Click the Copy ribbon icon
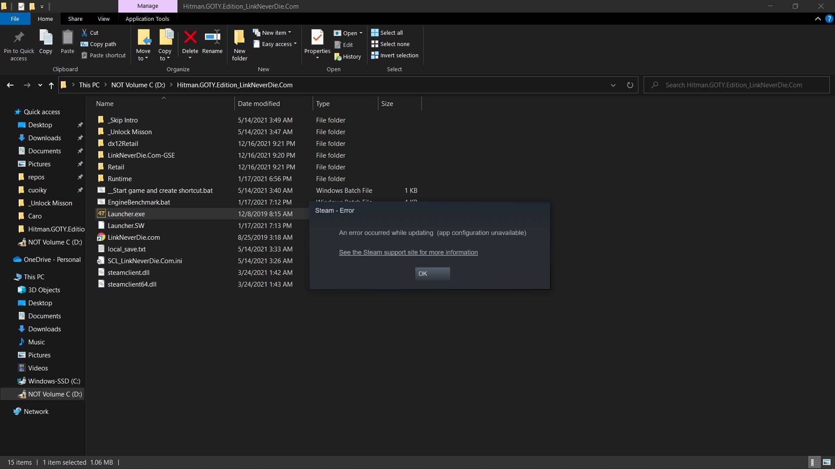835x469 pixels. click(46, 42)
